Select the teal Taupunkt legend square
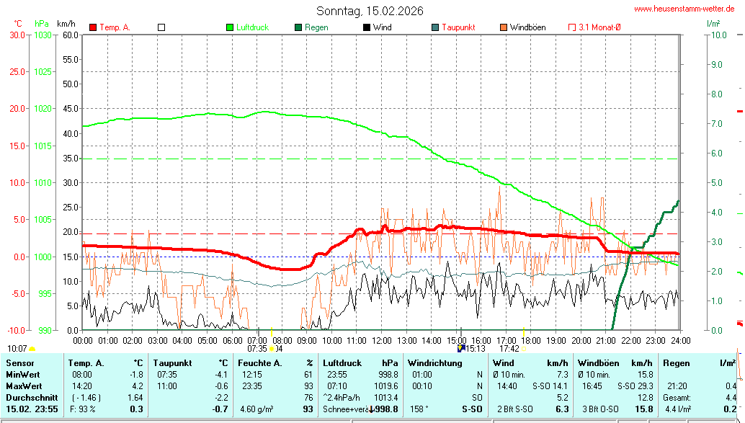Viewport: 745px width, 423px height. point(435,27)
